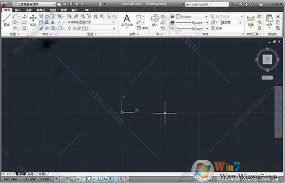Click the coordinates readout in status bar
The width and height of the screenshot is (285, 183).
click(x=27, y=179)
